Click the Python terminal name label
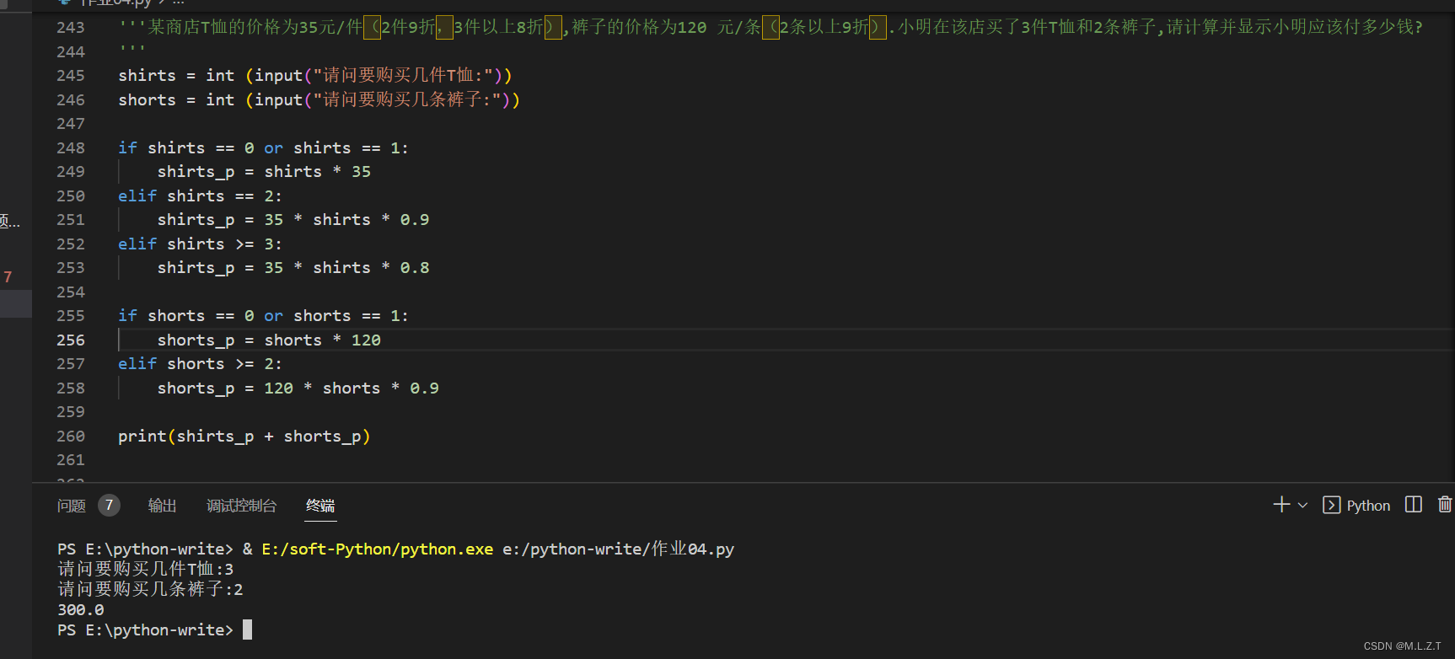1455x659 pixels. tap(1368, 506)
